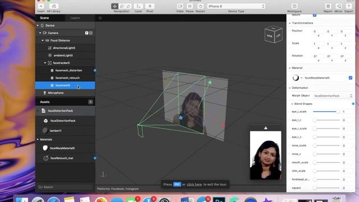The width and height of the screenshot is (359, 202).
Task: Click the warning triangle above simulator
Action: (x=265, y=128)
